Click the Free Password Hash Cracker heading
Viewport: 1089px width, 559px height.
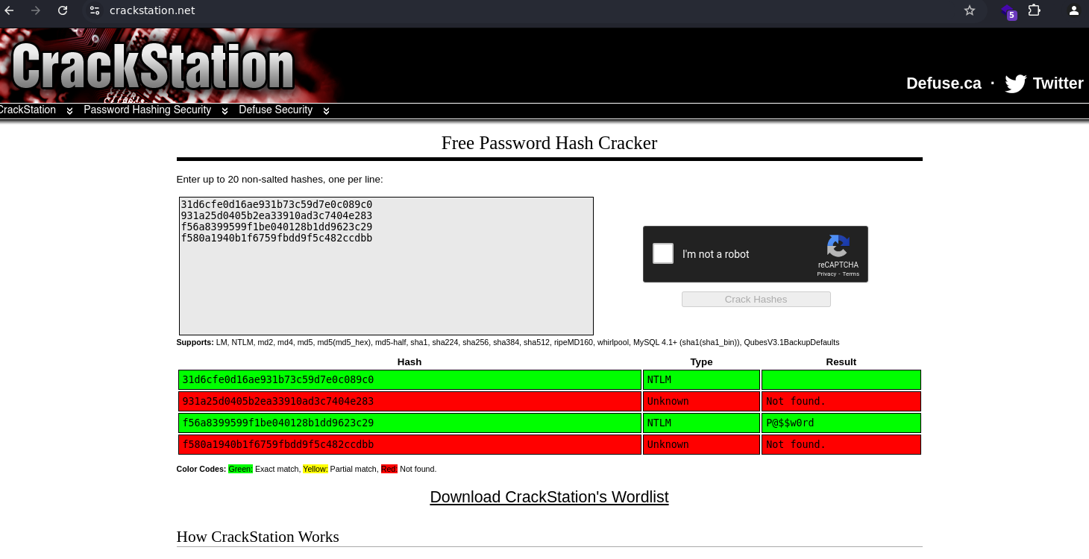pyautogui.click(x=549, y=143)
